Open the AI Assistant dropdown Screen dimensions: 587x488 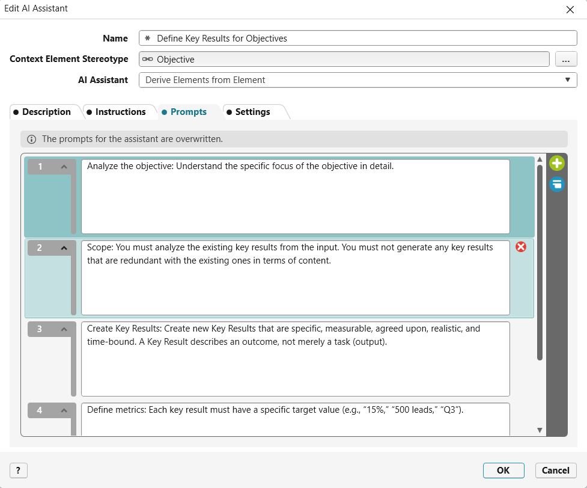click(567, 79)
